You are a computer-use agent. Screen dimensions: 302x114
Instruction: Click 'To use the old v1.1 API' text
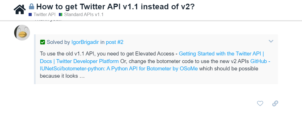point(66,53)
